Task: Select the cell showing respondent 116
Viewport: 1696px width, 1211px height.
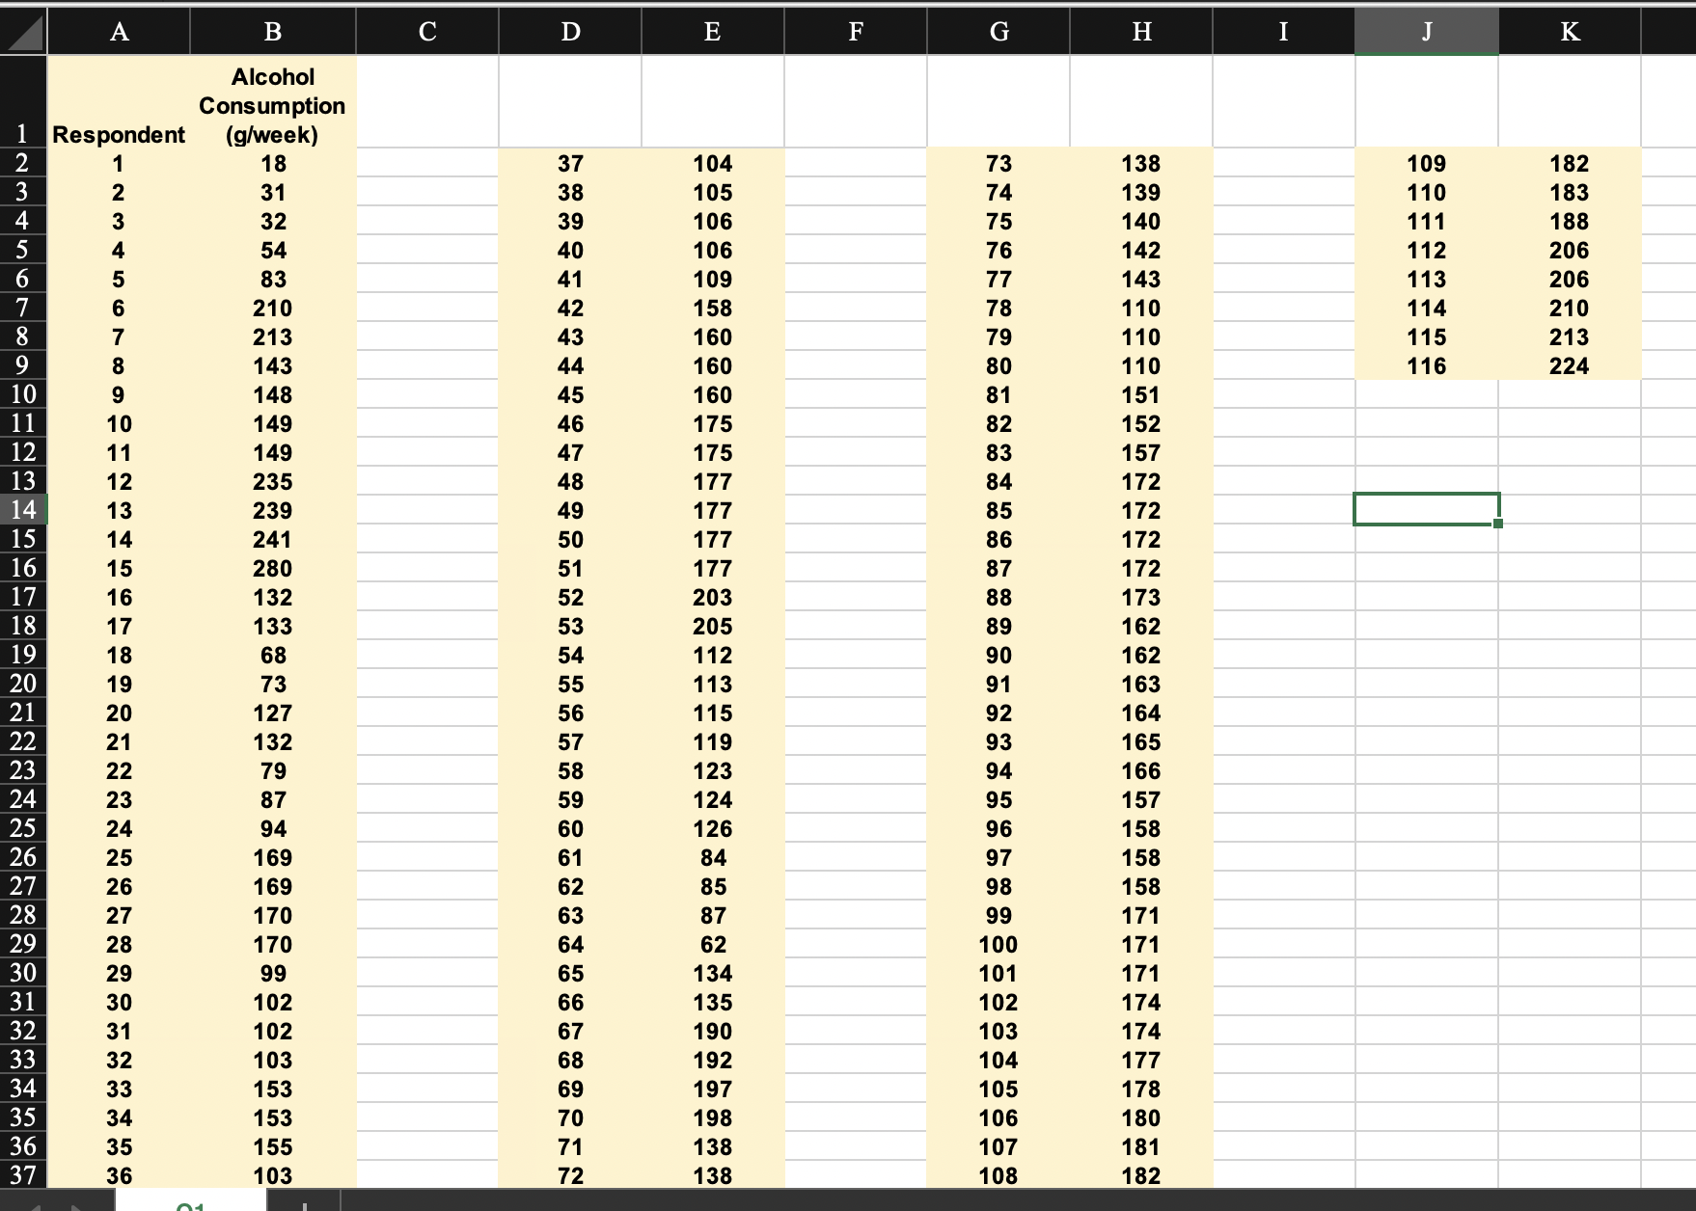Action: 1426,366
